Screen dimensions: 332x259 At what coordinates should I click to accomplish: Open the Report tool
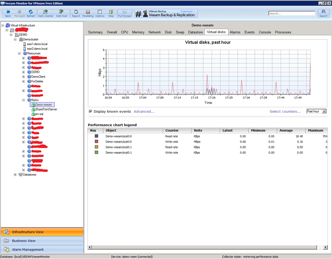(76, 13)
